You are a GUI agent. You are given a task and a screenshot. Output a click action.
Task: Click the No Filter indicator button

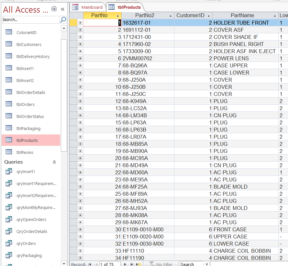click(x=161, y=264)
